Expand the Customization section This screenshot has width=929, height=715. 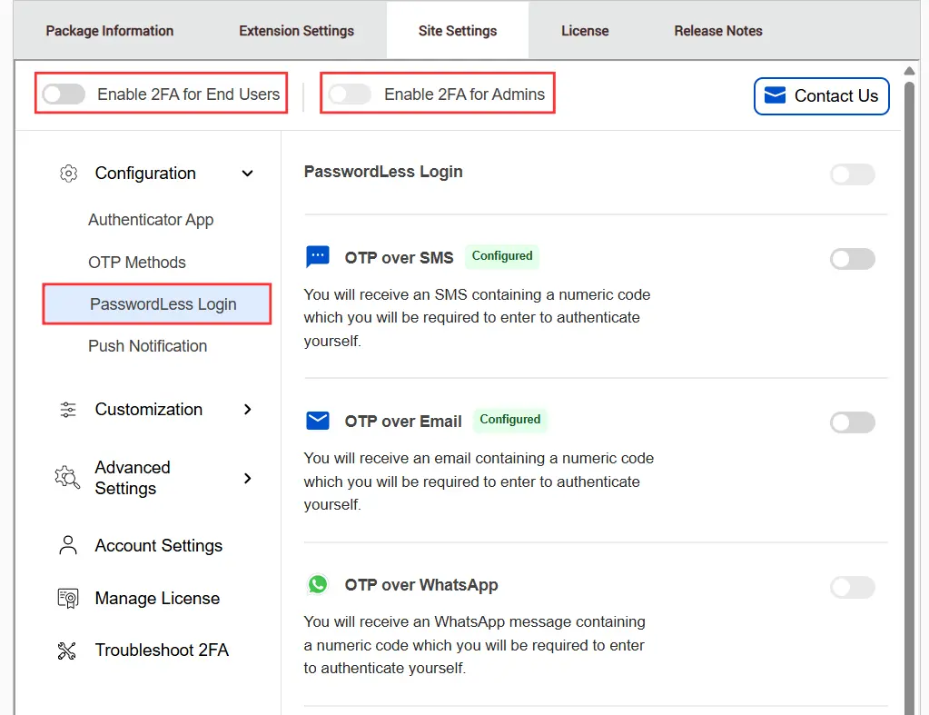[247, 410]
